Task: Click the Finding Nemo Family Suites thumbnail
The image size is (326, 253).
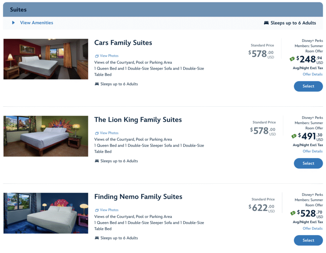Action: pyautogui.click(x=46, y=213)
